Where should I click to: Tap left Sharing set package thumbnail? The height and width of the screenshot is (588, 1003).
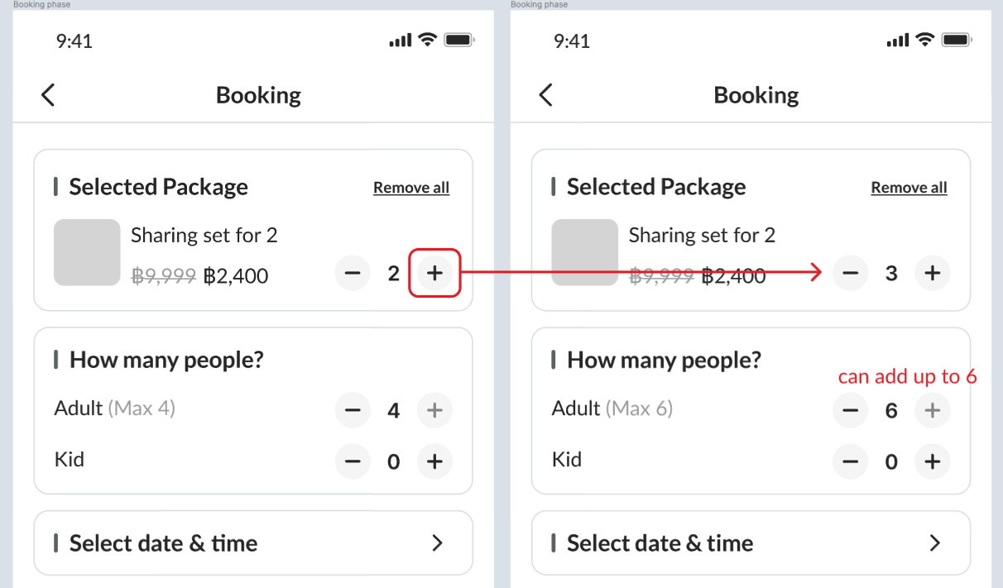[x=87, y=252]
